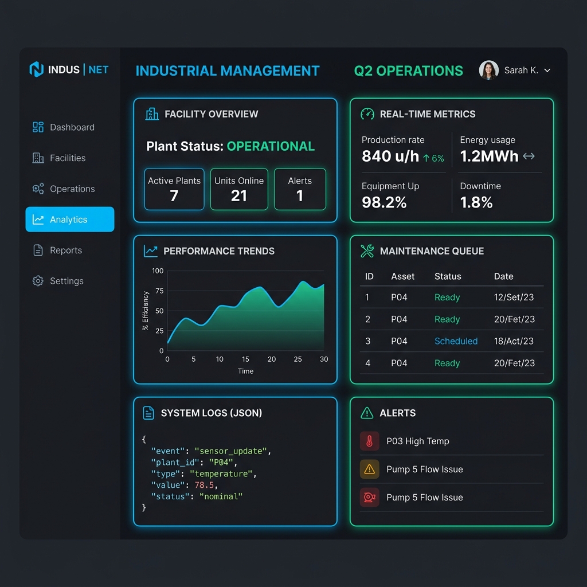Image resolution: width=587 pixels, height=587 pixels.
Task: Click the Scheduled status link for P04
Action: [456, 341]
